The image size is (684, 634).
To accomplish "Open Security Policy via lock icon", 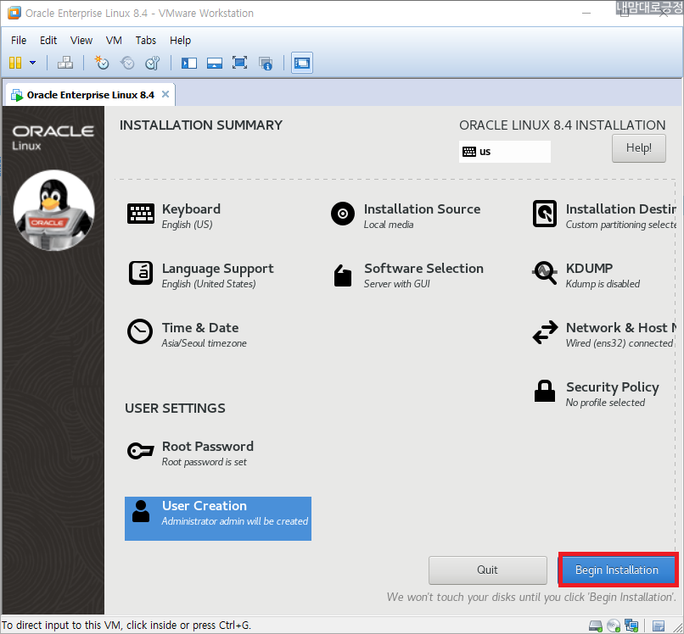I will [545, 391].
